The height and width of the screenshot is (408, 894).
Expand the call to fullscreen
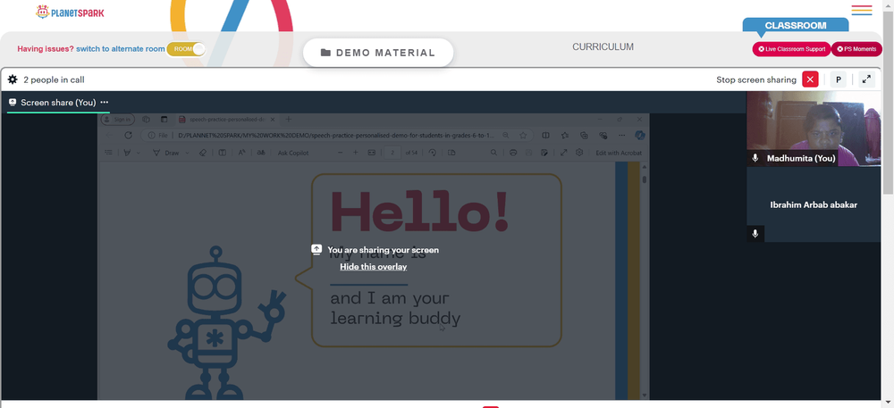(x=866, y=79)
